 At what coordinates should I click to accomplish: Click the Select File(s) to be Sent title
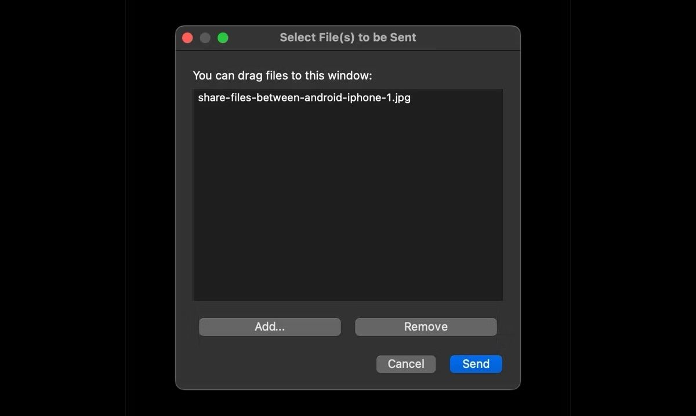click(348, 37)
